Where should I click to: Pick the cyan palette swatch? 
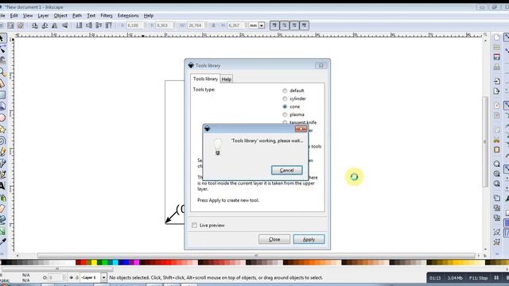pyautogui.click(x=115, y=263)
